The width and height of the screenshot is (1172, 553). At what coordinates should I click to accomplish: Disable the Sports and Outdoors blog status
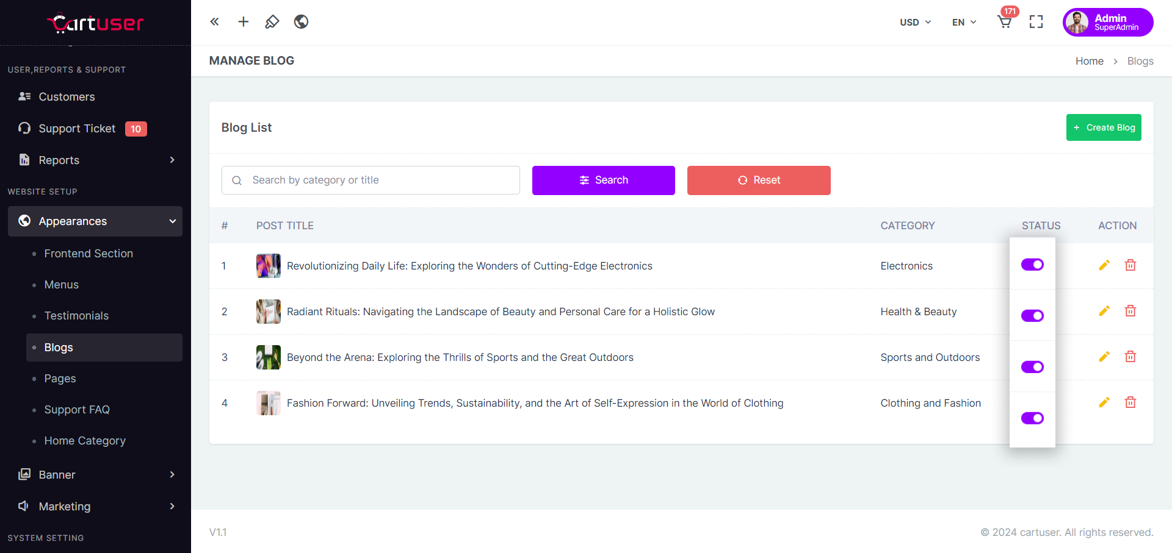[x=1032, y=367]
